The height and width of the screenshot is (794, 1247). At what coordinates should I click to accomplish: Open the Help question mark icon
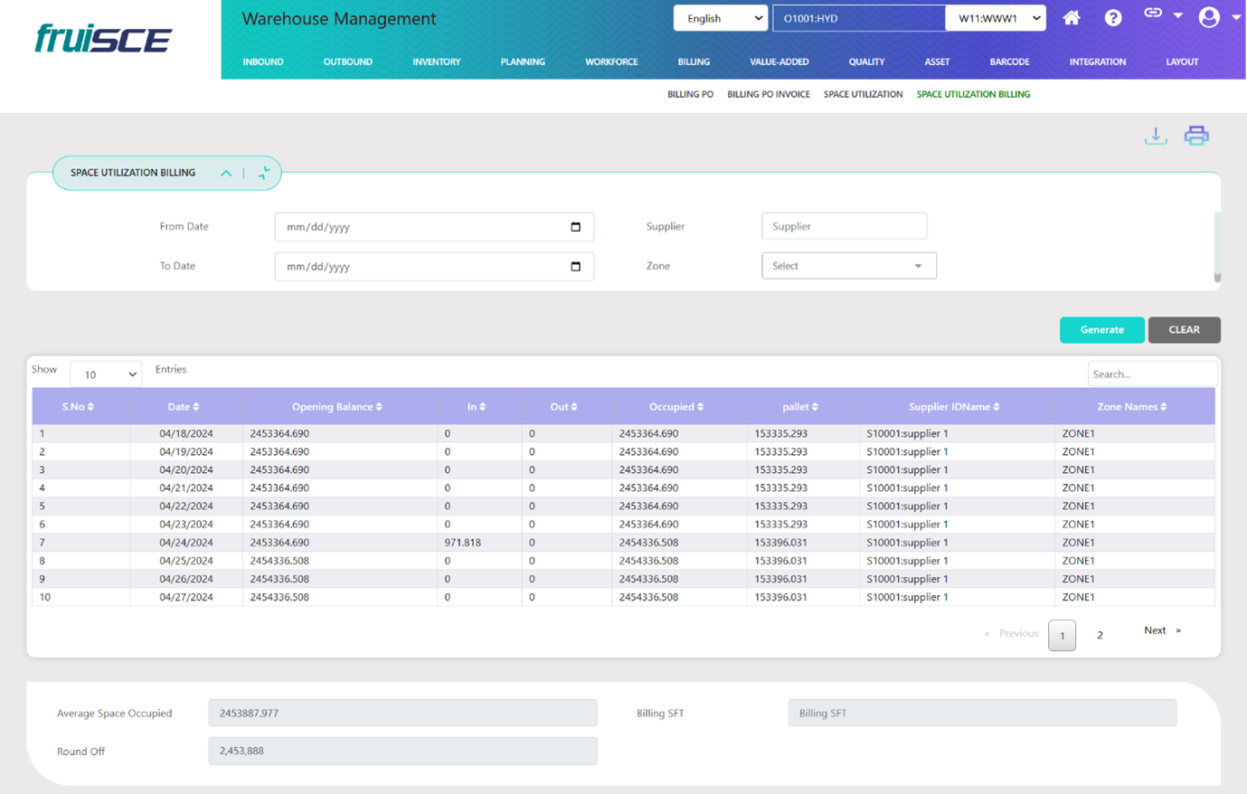click(1112, 18)
